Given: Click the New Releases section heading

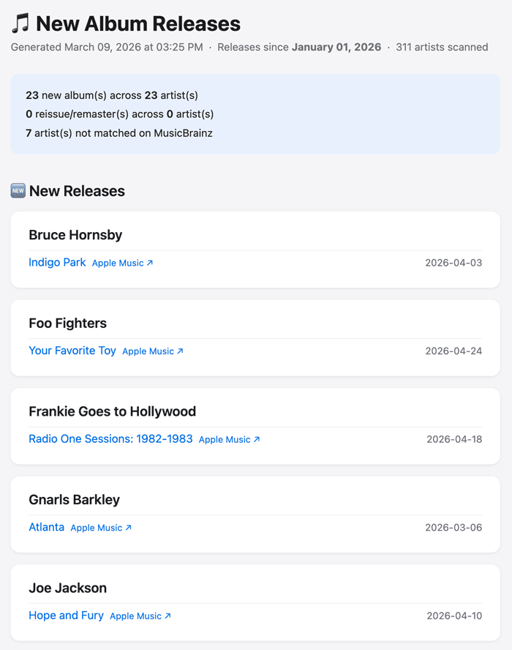Looking at the screenshot, I should (x=78, y=191).
